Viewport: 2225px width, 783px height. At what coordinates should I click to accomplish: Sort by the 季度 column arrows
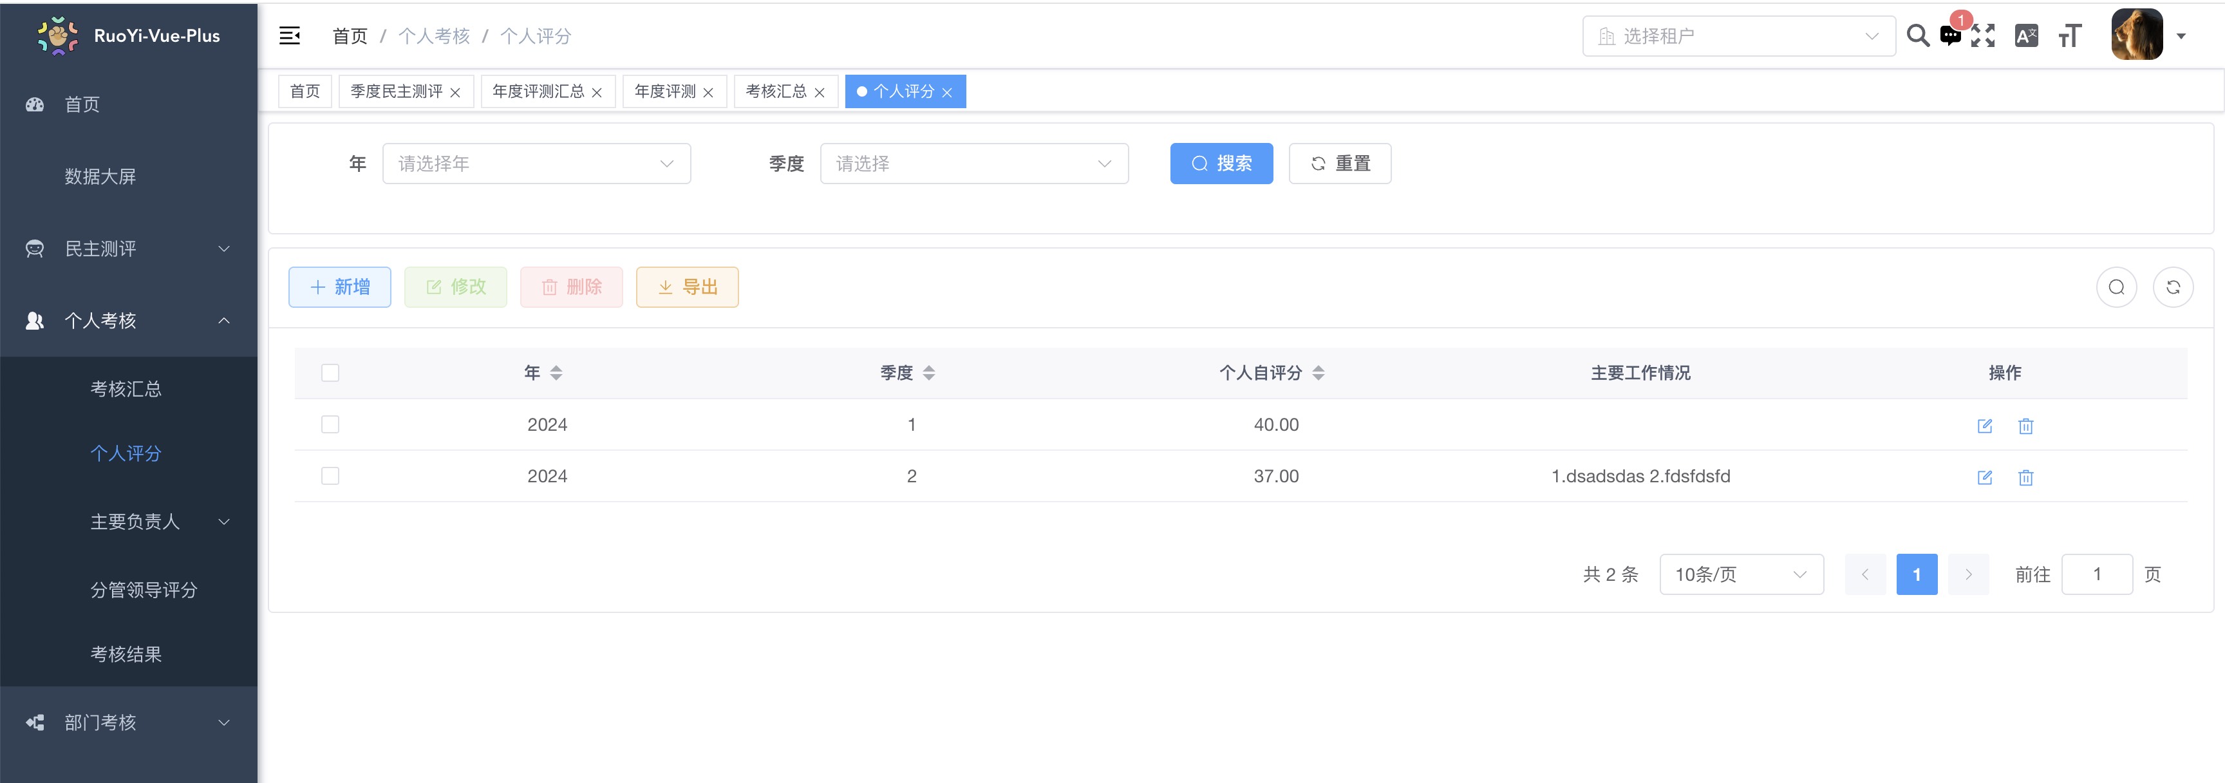928,372
